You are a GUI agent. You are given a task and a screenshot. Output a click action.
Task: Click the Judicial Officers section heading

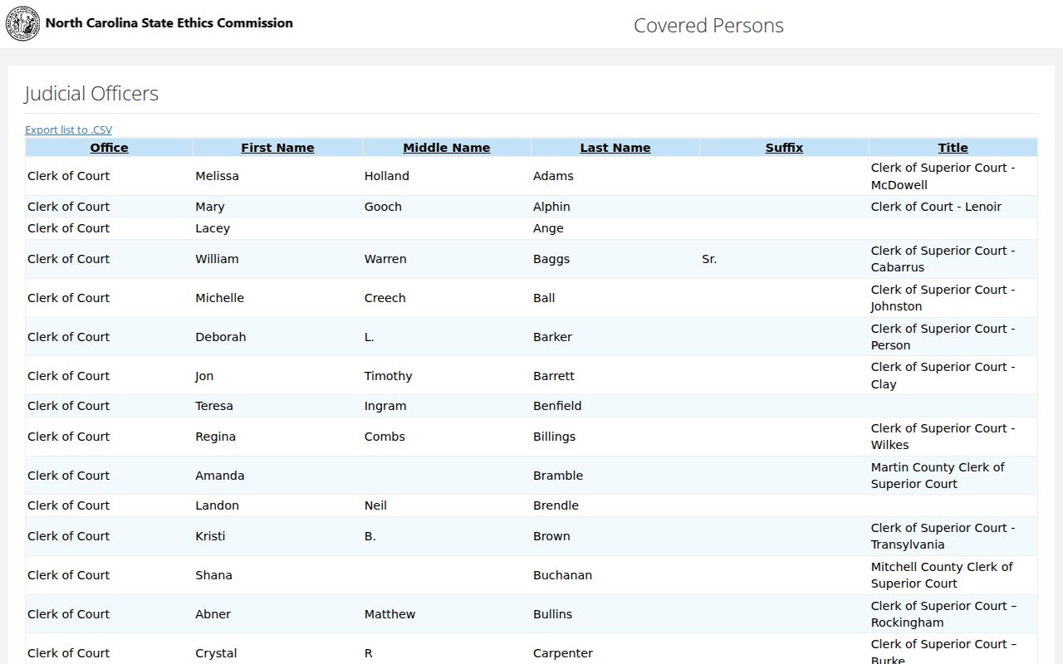click(91, 93)
